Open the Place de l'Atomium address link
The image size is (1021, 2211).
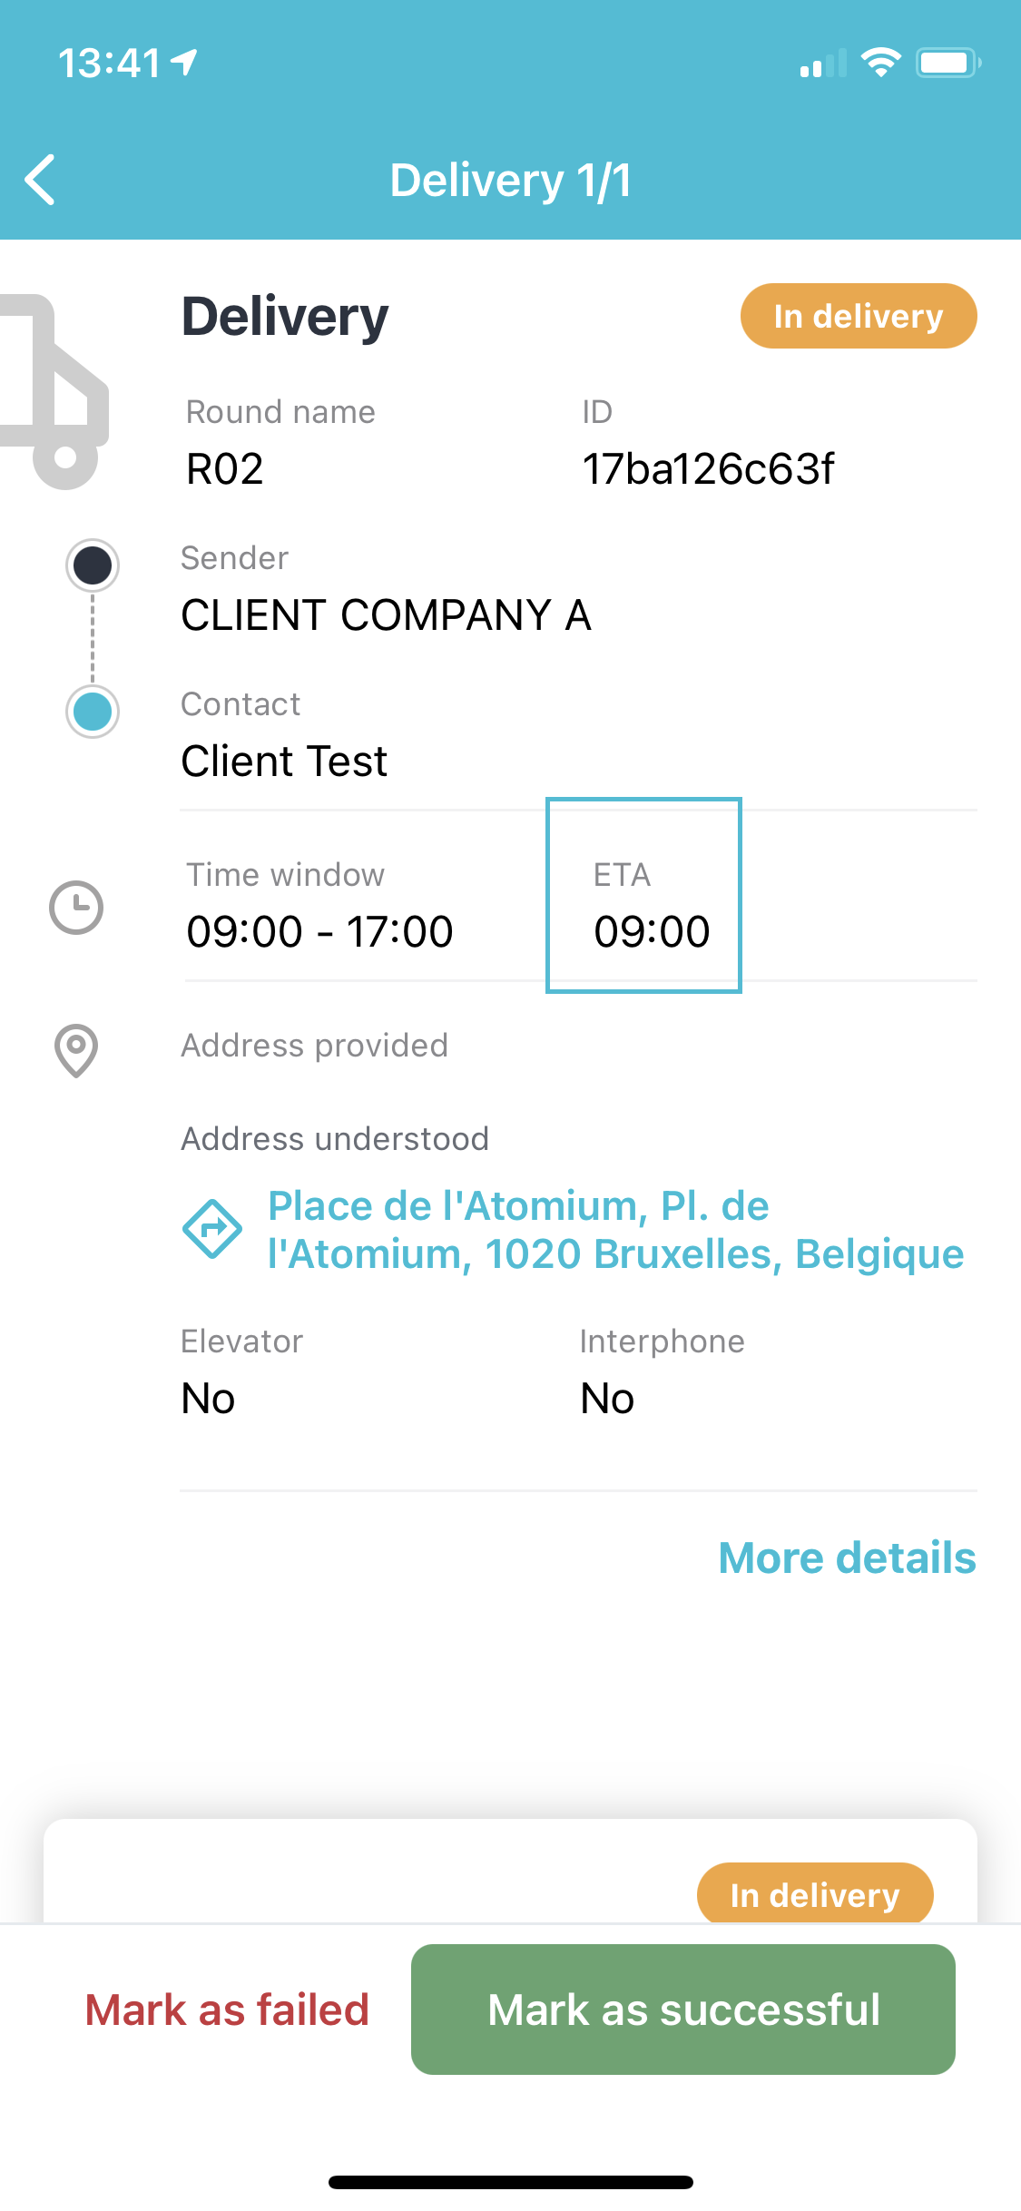615,1230
